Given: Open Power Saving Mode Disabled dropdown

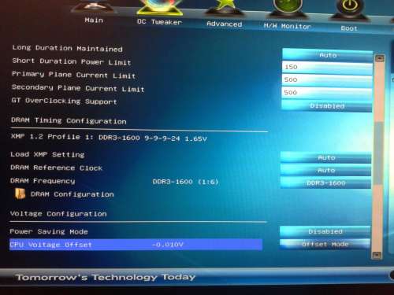Looking at the screenshot, I should 325,231.
